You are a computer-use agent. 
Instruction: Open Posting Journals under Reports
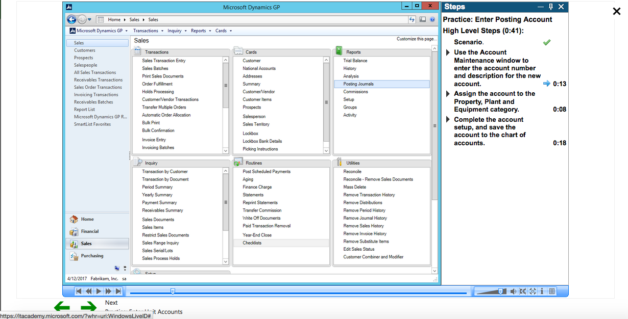(x=382, y=84)
